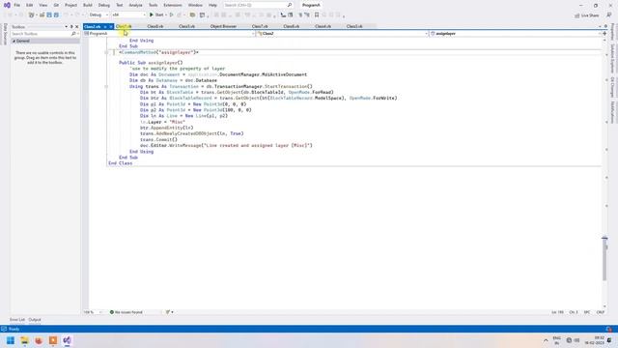This screenshot has height=348, width=618.
Task: Click the Toolbox search magnifier icon
Action: [73, 34]
